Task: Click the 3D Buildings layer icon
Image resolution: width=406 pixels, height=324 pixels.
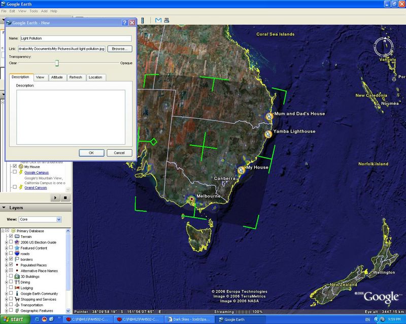Action: pos(17,276)
